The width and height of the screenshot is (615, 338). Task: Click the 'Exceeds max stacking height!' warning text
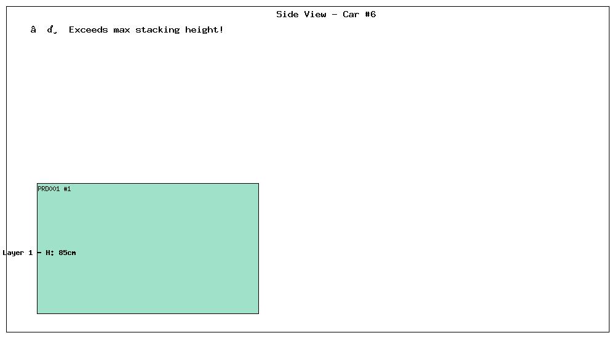[146, 29]
